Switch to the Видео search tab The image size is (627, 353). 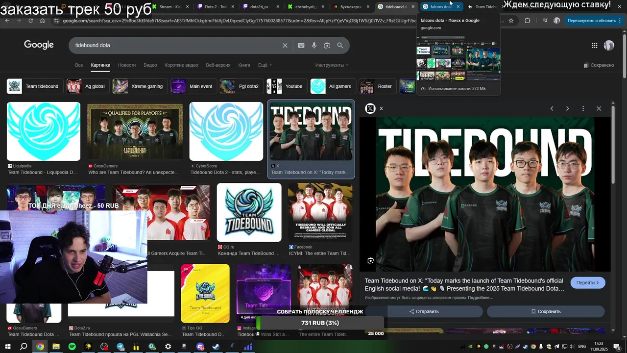[x=150, y=65]
